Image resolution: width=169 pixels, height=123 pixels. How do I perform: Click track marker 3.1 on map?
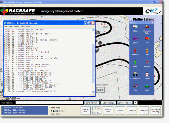coord(119,45)
